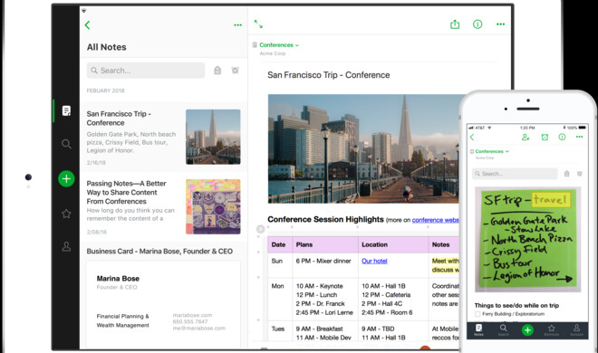The height and width of the screenshot is (353, 598).
Task: Switch to the phone's Search tab
Action: (504, 329)
